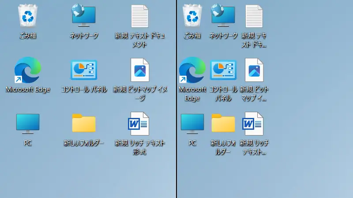Select the ネットワーク icon in the right desktop
Image resolution: width=353 pixels, height=198 pixels.
tap(223, 15)
